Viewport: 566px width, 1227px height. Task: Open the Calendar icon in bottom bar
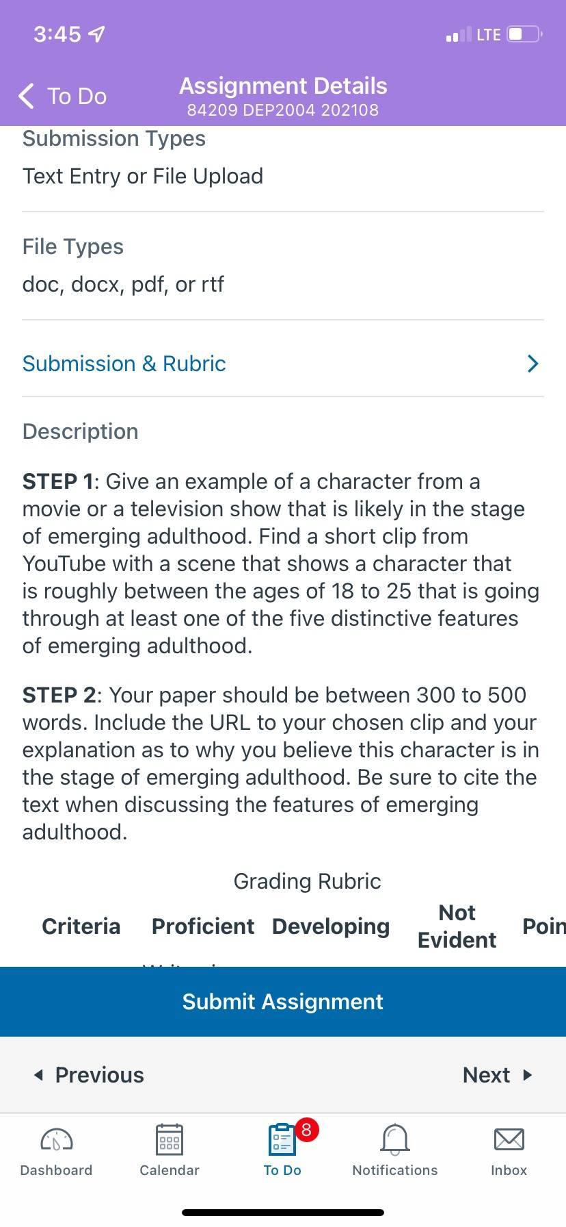pyautogui.click(x=170, y=1139)
